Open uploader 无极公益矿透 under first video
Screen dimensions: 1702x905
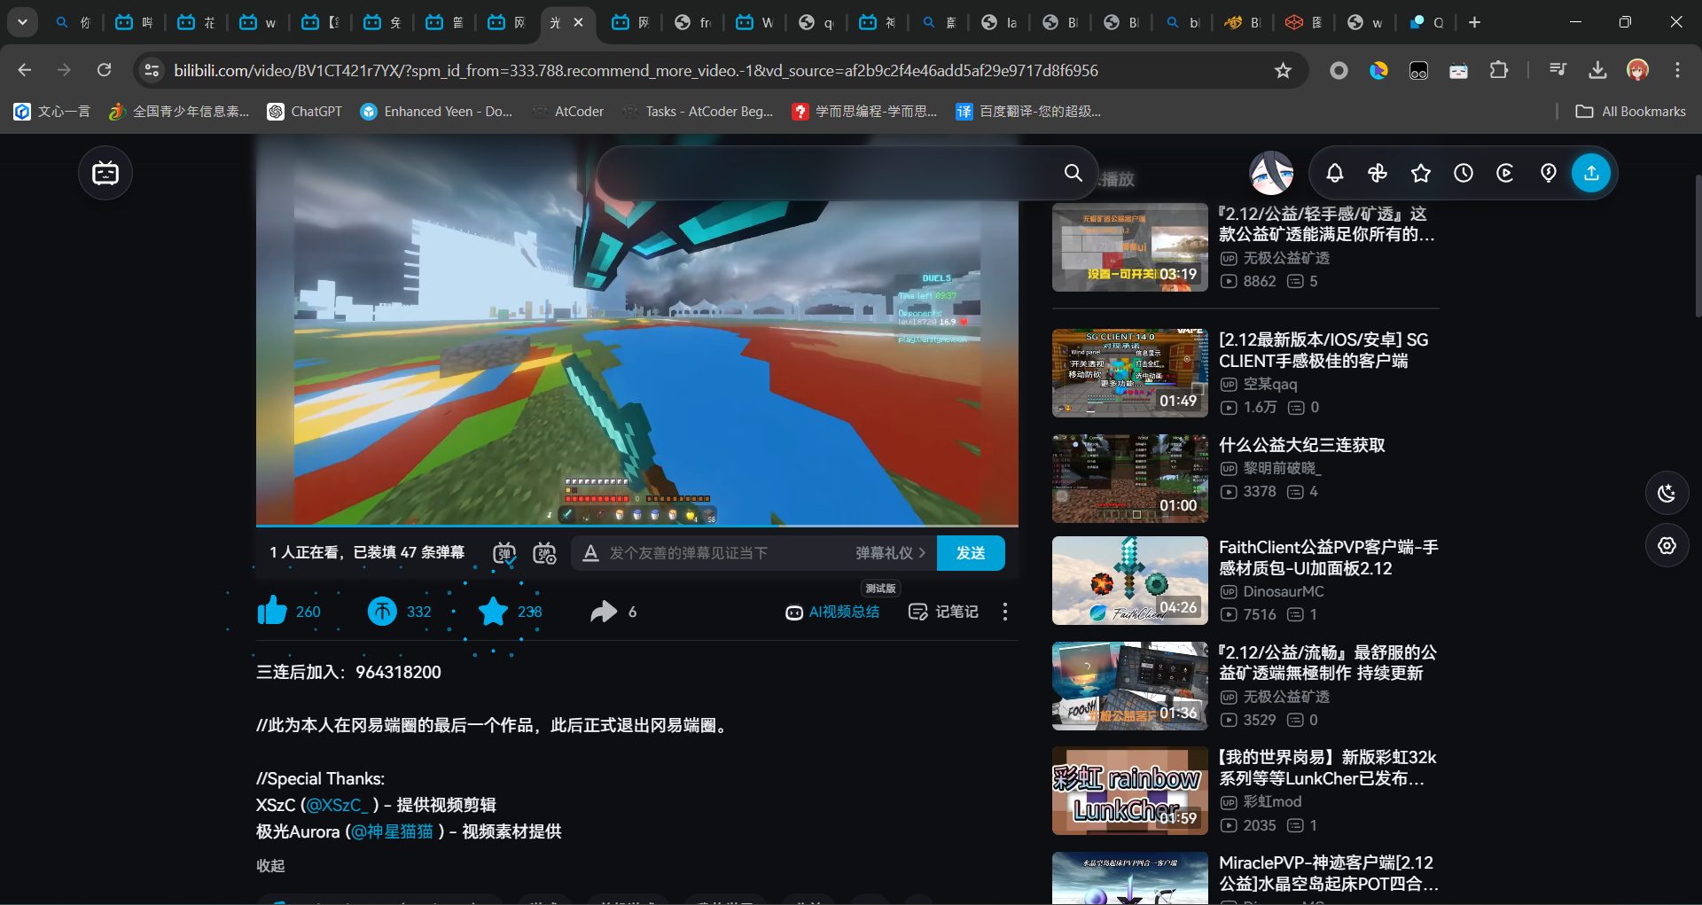[1285, 258]
